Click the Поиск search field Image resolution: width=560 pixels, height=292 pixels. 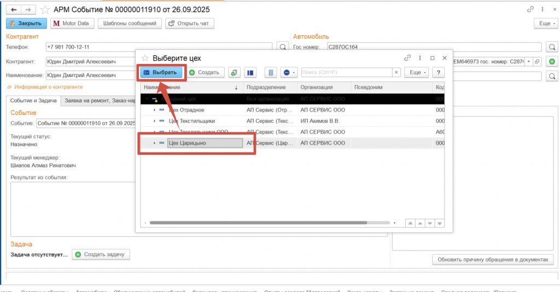pyautogui.click(x=346, y=72)
